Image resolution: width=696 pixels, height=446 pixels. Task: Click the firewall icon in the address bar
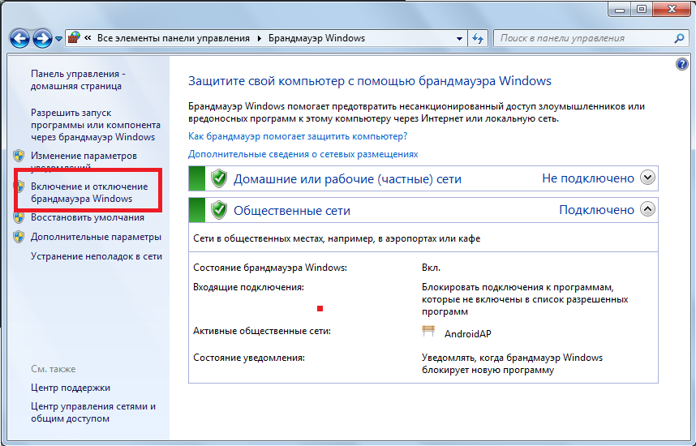tap(74, 38)
